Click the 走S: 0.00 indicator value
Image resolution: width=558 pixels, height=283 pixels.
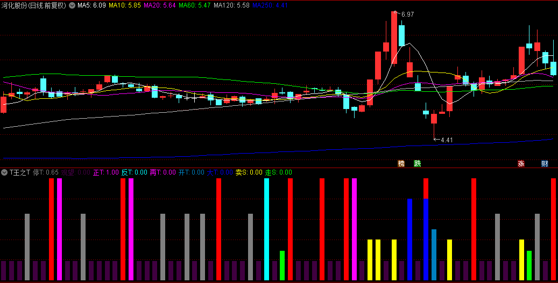(x=278, y=172)
